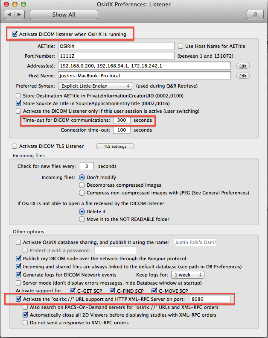Viewport: 268px width, 338px height.
Task: Toggle Activate DICOM listener when OsiriX is running
Action: (15, 34)
